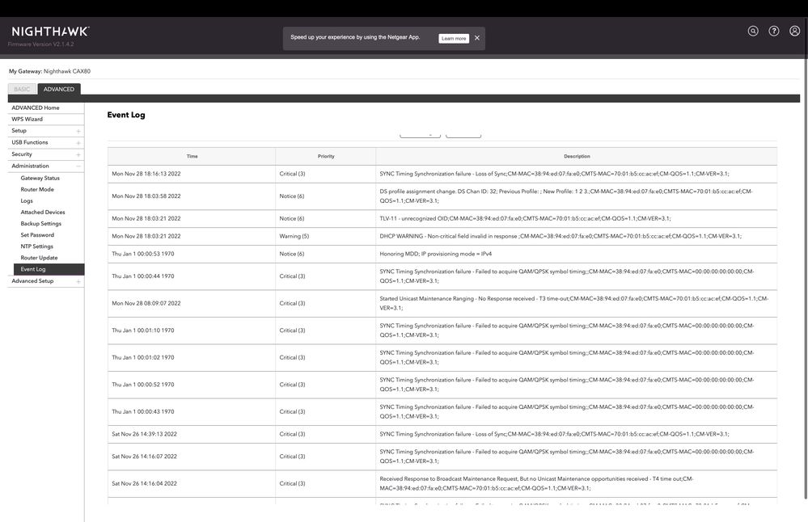Switch to the BASIC tab
Viewport: 808px width, 522px height.
point(22,89)
